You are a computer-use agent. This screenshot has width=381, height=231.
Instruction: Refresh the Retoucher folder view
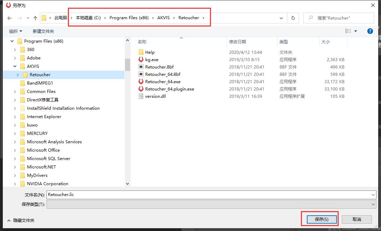click(293, 18)
